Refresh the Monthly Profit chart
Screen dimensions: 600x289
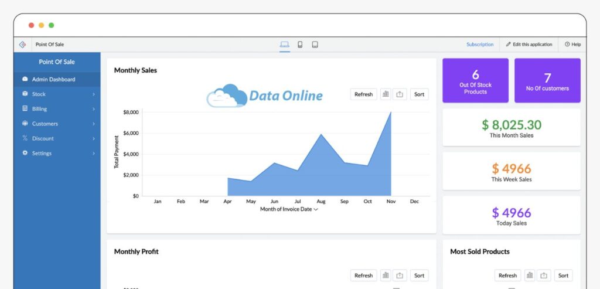[363, 275]
